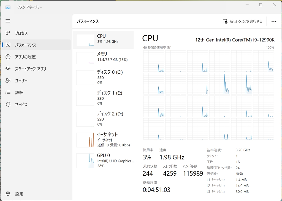Click the L2 キャッシュ value 14.0 MB
This screenshot has height=201, width=282.
point(242,186)
